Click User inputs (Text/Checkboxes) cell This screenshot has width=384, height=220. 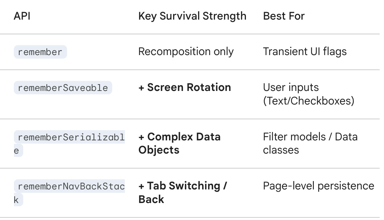point(309,94)
